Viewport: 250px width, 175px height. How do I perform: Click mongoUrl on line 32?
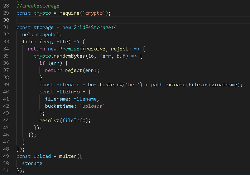48,35
